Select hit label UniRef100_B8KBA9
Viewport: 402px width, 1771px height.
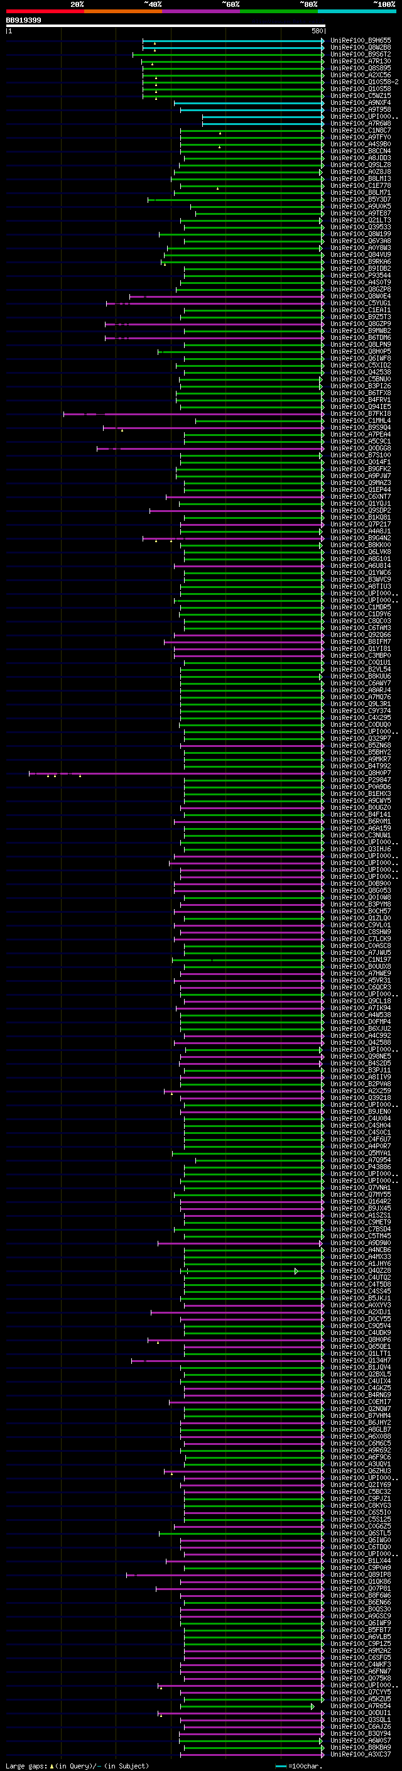tap(361, 1747)
